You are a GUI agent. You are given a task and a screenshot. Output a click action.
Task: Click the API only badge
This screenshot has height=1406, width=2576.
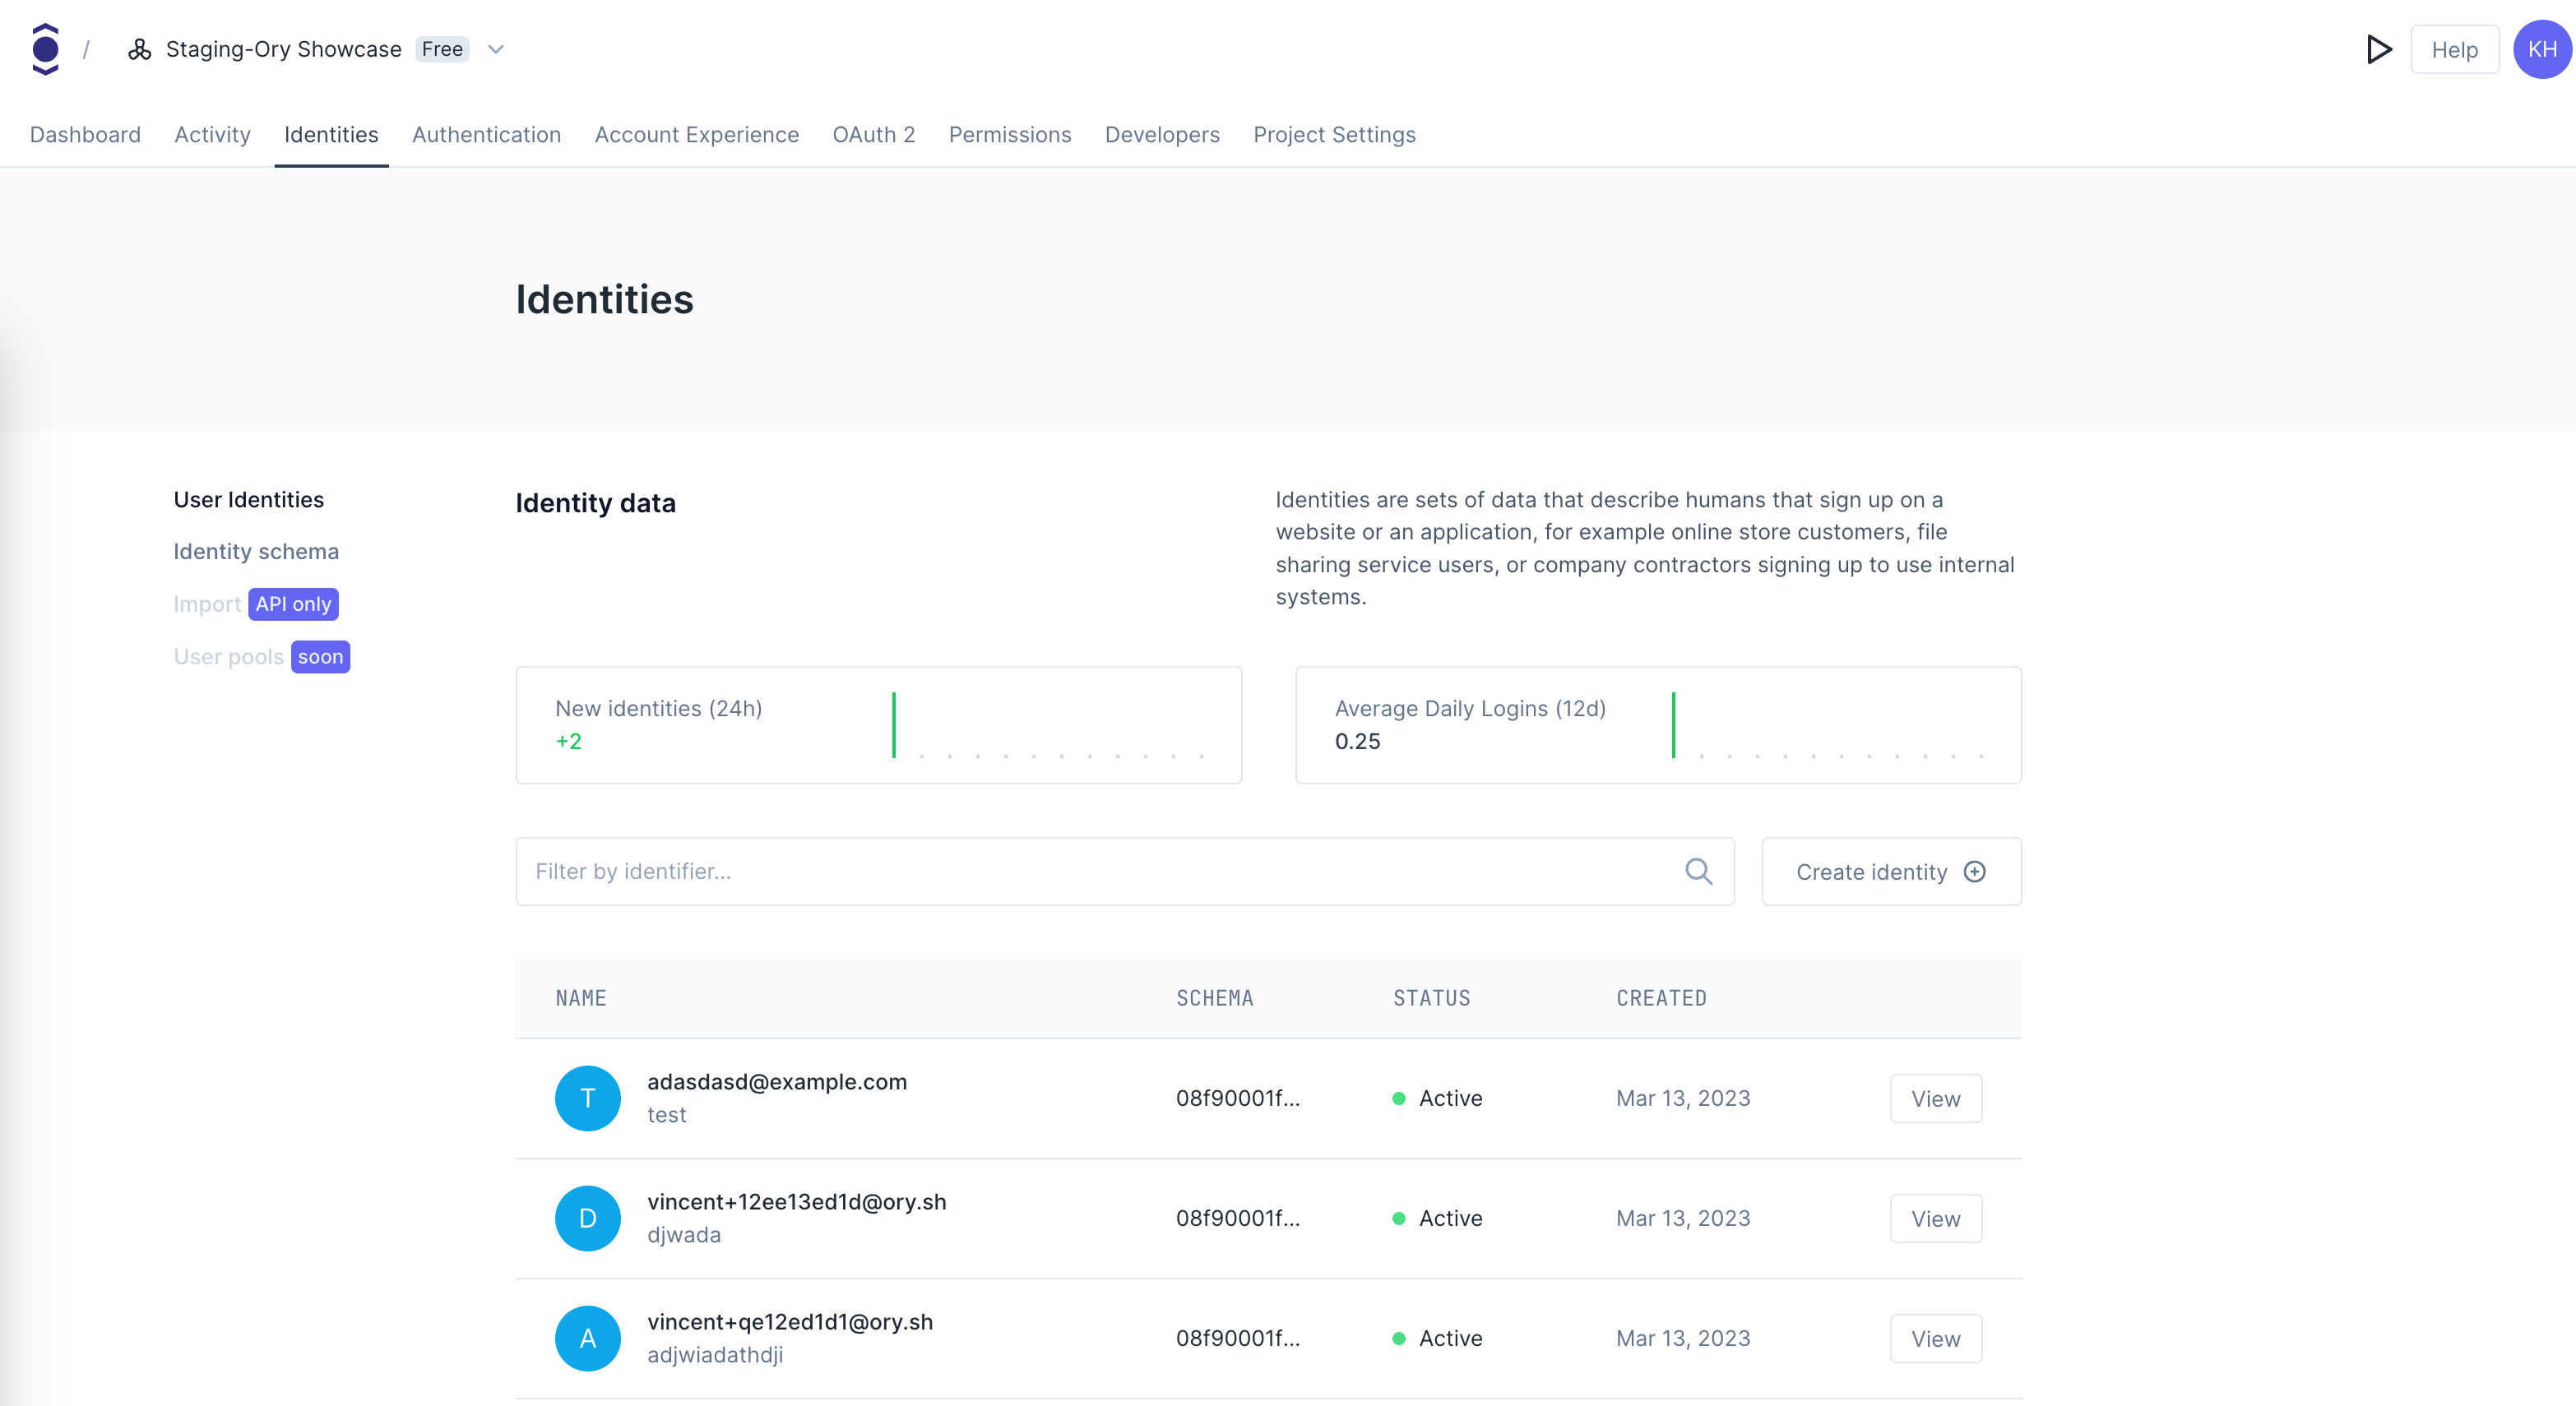click(293, 604)
